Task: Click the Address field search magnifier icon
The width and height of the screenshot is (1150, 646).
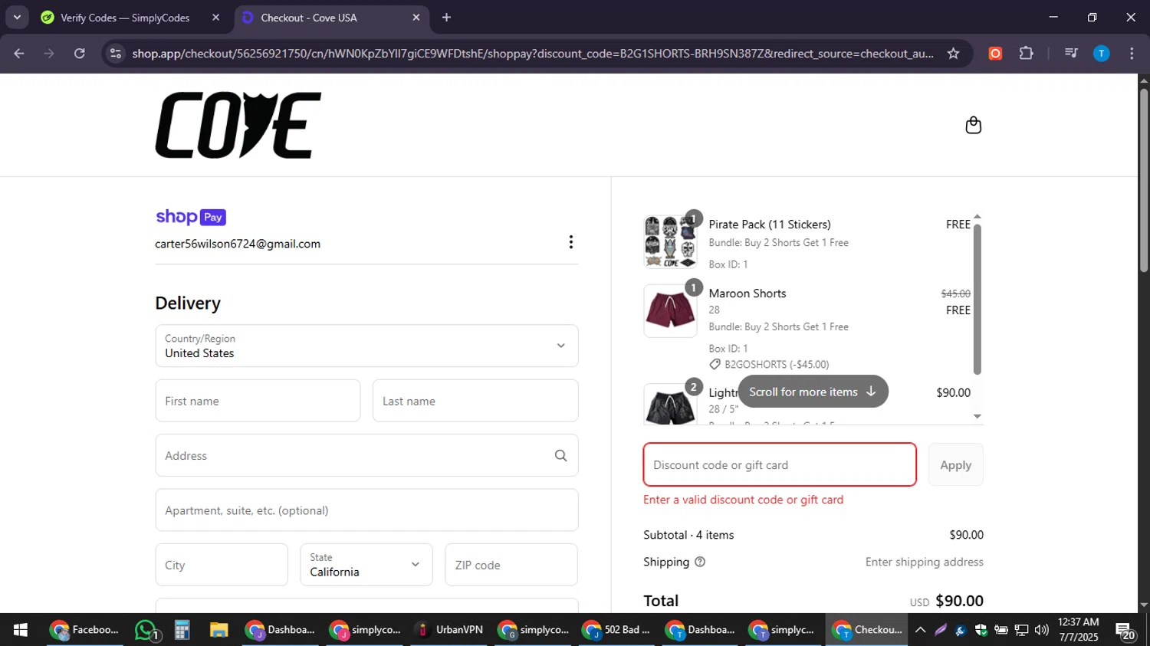Action: point(560,456)
